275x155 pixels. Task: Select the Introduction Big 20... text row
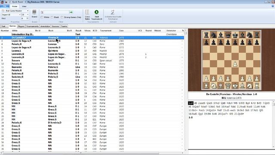coord(92,34)
